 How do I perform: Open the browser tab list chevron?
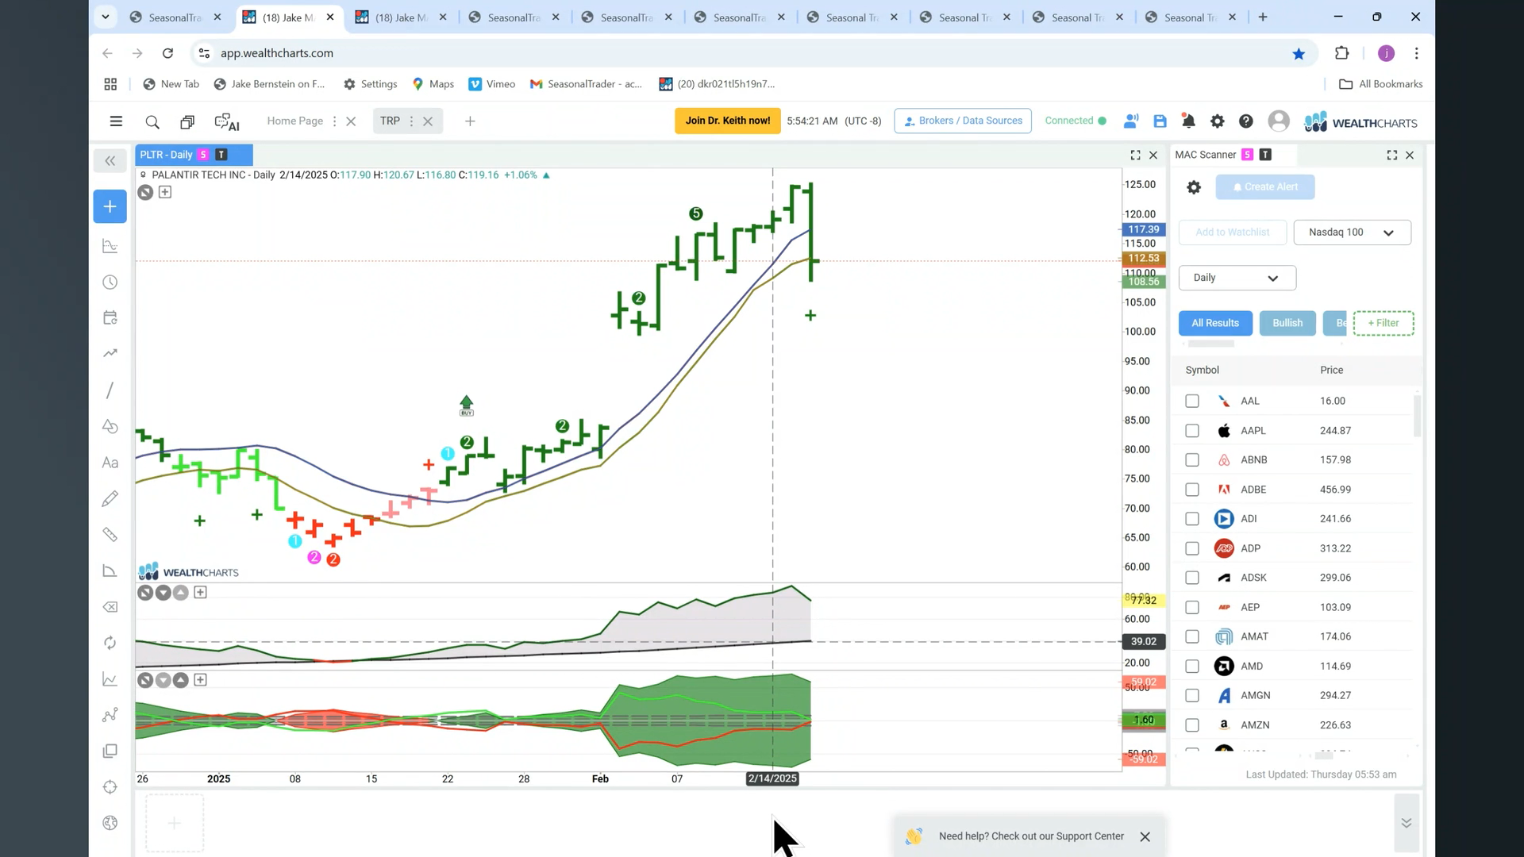[105, 17]
